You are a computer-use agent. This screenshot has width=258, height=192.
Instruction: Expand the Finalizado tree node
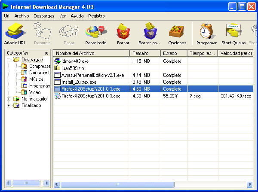[9, 106]
